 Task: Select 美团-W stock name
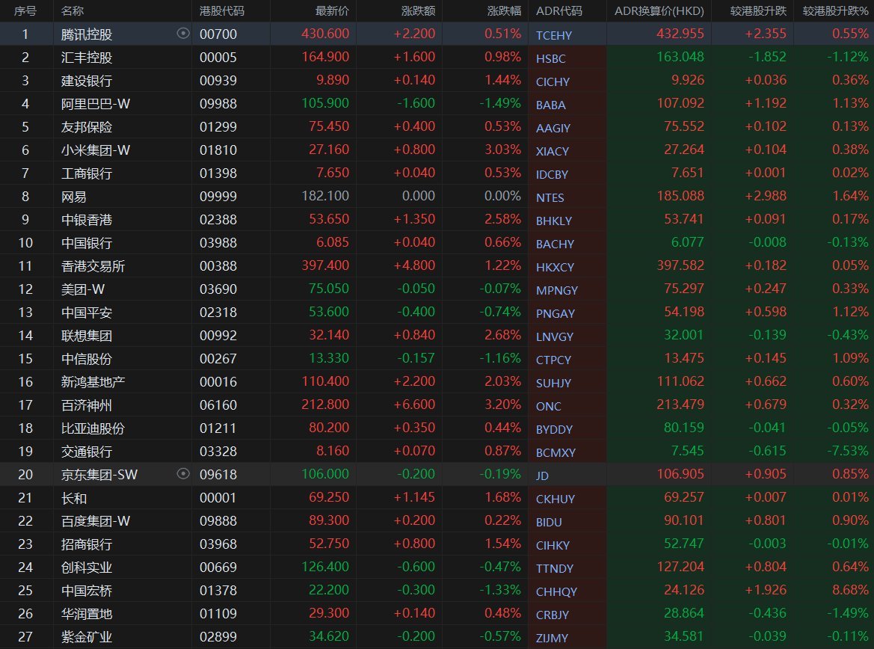[82, 289]
